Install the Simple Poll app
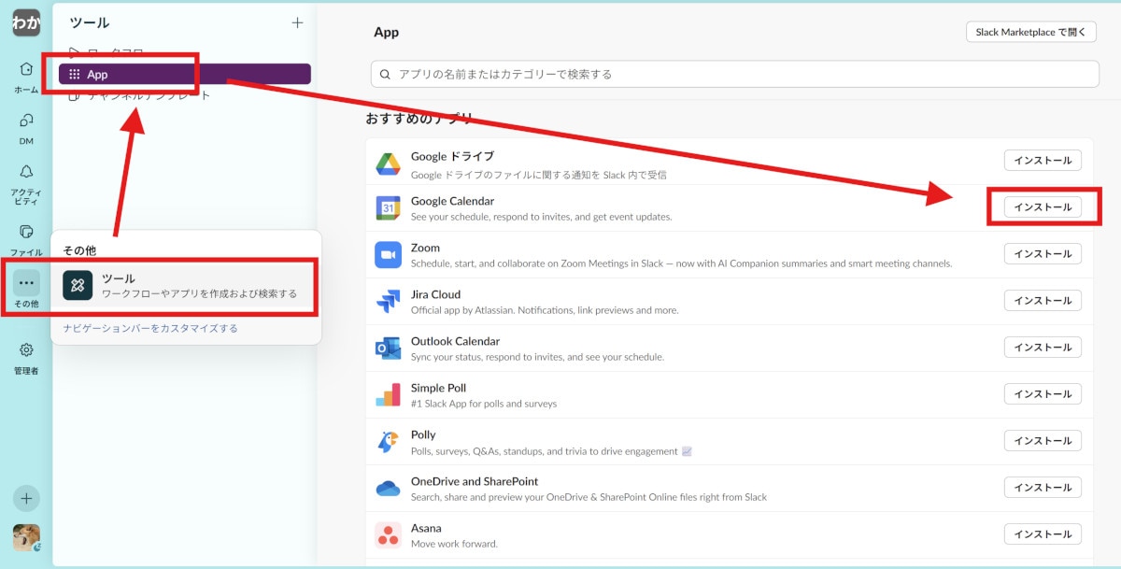Viewport: 1121px width, 569px height. click(1043, 394)
